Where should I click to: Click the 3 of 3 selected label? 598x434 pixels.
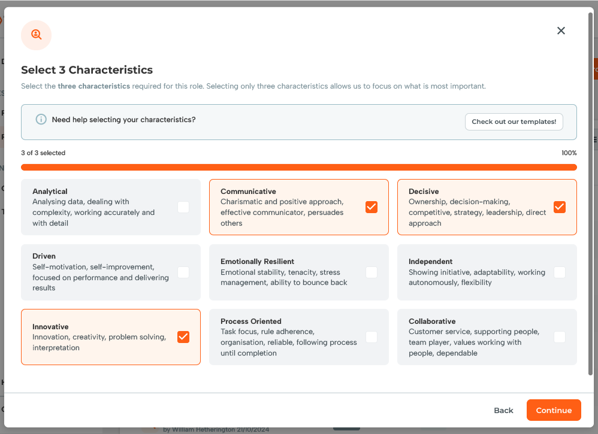coord(43,153)
